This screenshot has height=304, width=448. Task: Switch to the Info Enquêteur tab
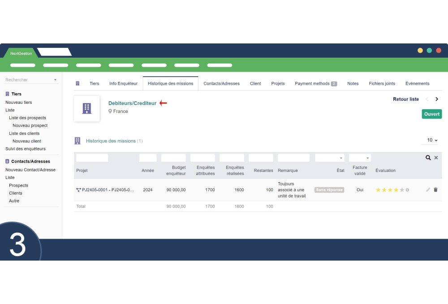(x=123, y=84)
